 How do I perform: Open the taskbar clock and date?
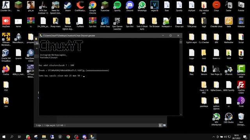click(236, 136)
